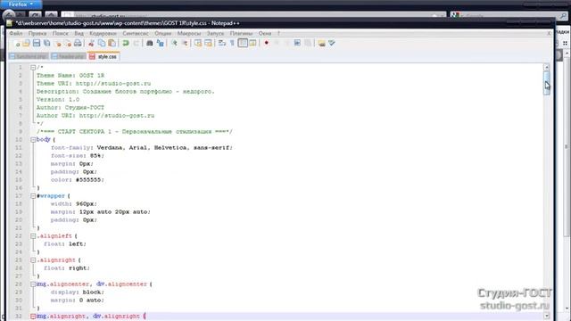
Task: Click the Close document toolbar icon
Action: click(58, 44)
